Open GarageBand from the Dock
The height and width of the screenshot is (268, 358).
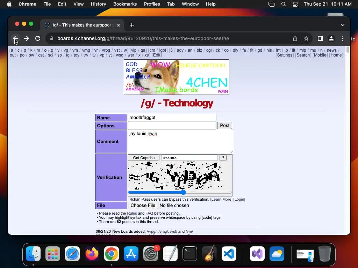tap(209, 254)
